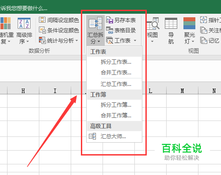
Task: Click the 导航 table icon
Action: tap(171, 23)
